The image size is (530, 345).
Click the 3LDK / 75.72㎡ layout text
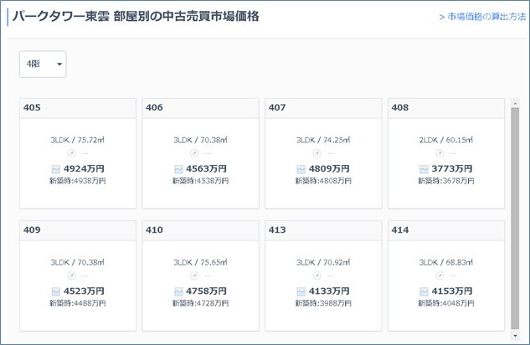click(x=78, y=140)
